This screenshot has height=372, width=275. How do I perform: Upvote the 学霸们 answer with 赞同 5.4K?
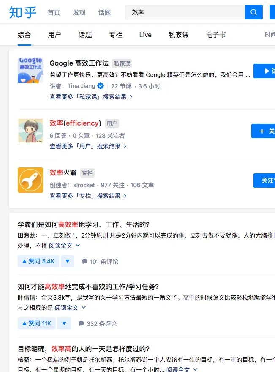coord(38,261)
